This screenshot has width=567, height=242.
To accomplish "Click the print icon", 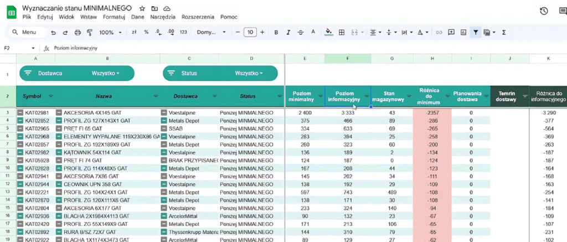I will click(78, 33).
